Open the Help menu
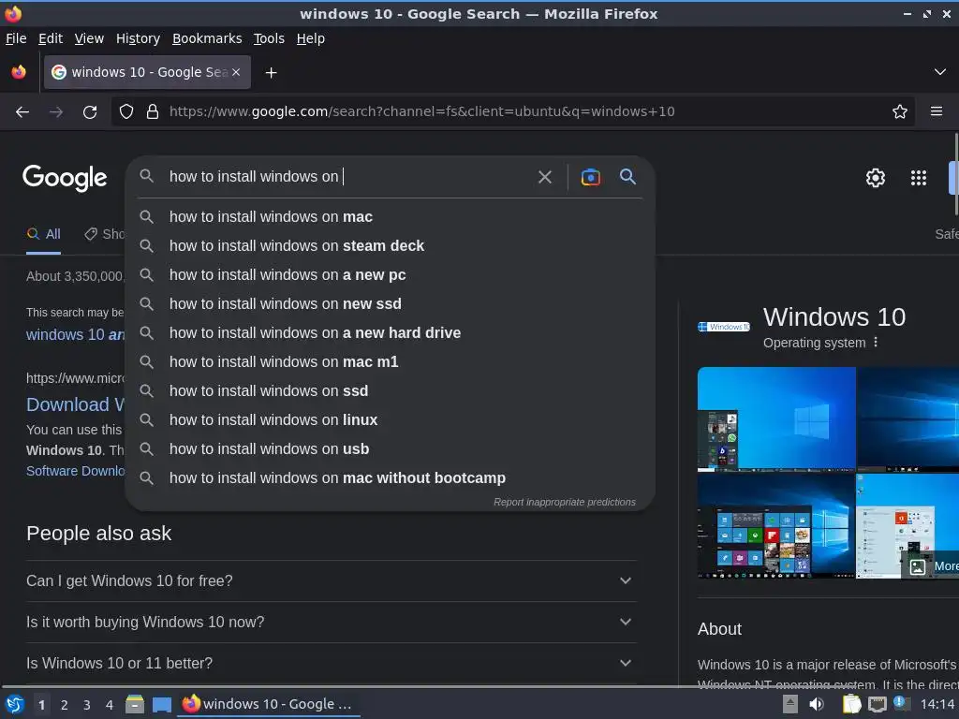This screenshot has height=719, width=959. (x=311, y=38)
